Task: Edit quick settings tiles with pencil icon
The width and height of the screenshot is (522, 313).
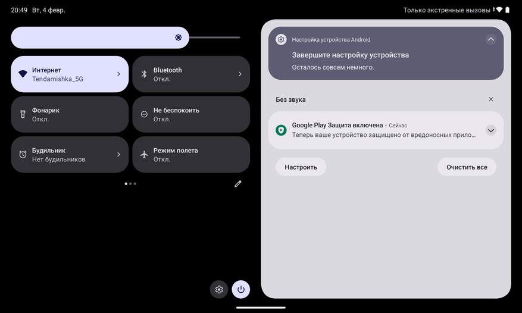Action: (237, 184)
